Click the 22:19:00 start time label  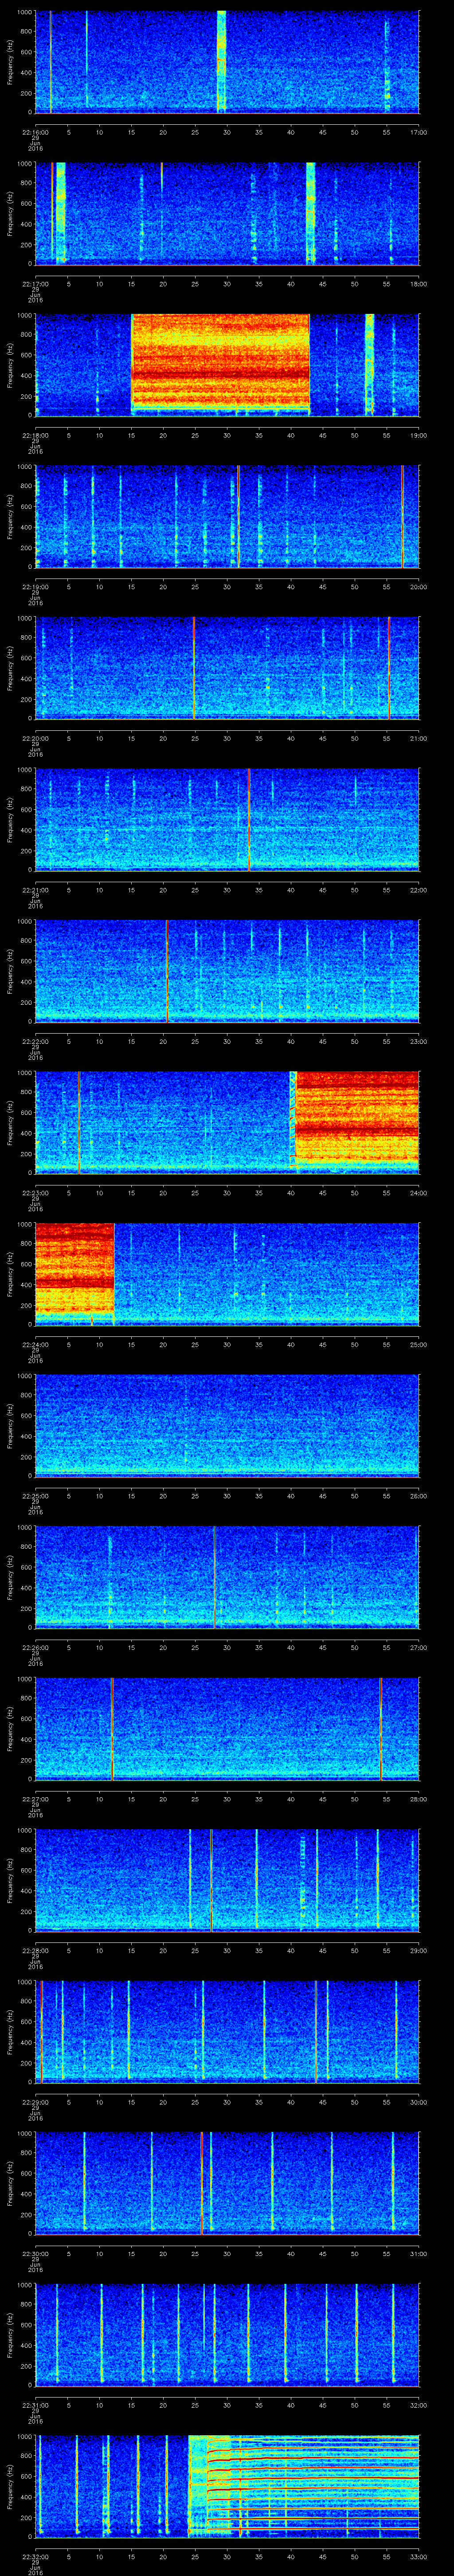35,586
